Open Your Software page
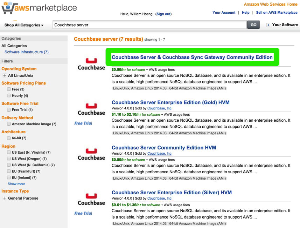 pyautogui.click(x=285, y=25)
